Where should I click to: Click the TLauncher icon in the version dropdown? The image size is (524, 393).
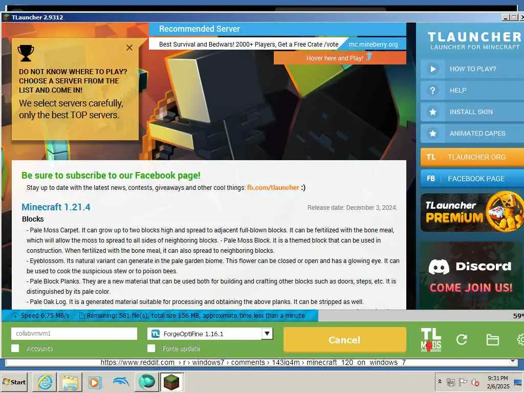tap(156, 334)
